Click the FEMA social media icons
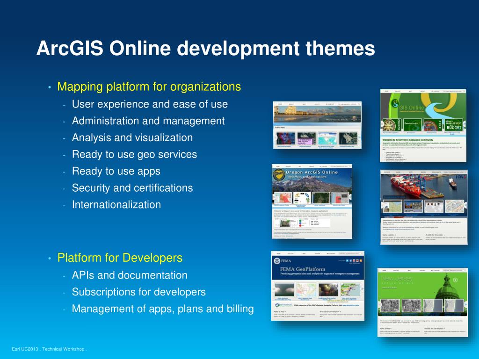The width and height of the screenshot is (479, 359). point(354,260)
